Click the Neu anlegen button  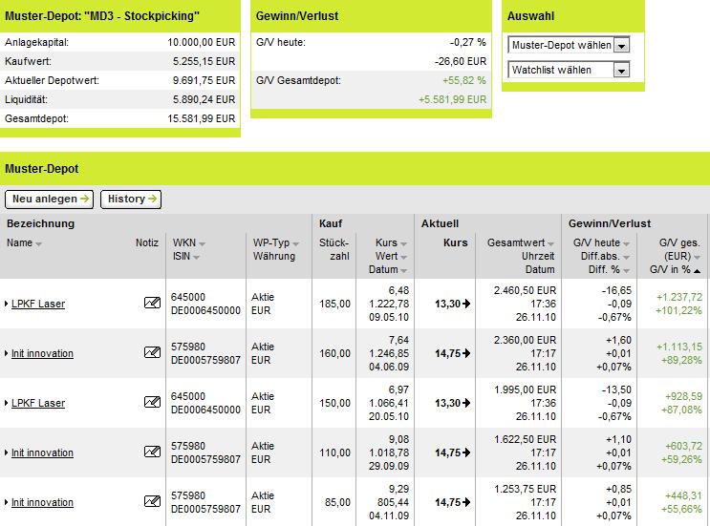click(x=50, y=199)
